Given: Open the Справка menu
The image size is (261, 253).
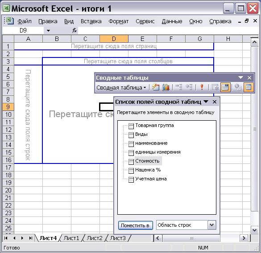Looking at the screenshot, I should click(x=220, y=21).
